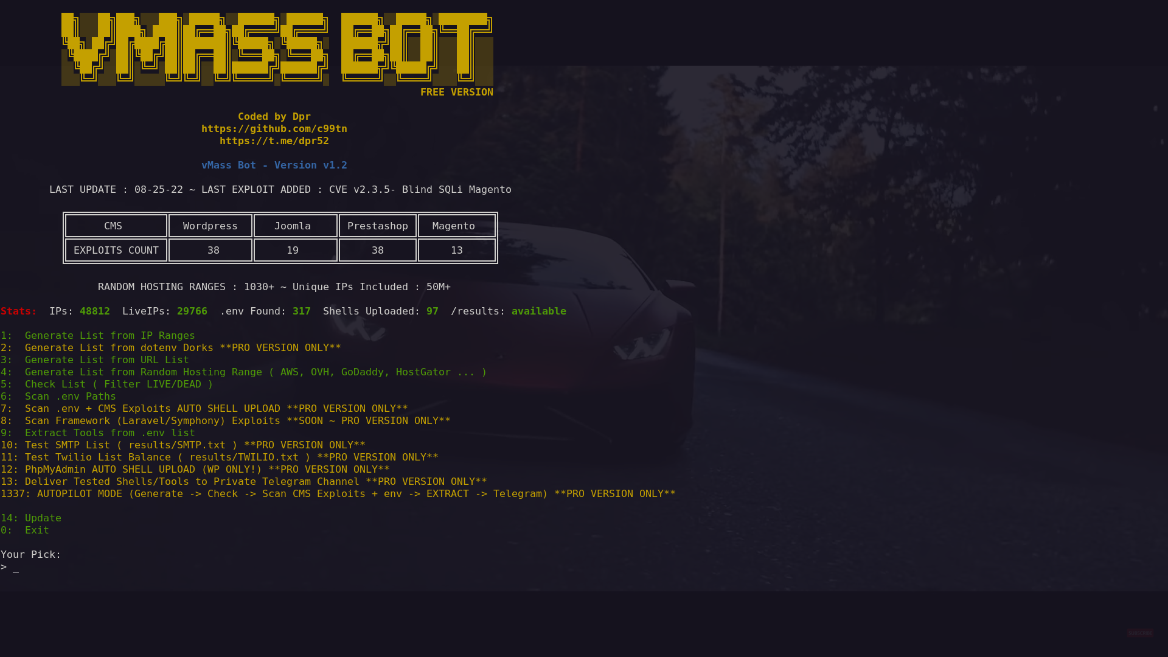
Task: Click the Prestashop table header cell
Action: pos(378,226)
